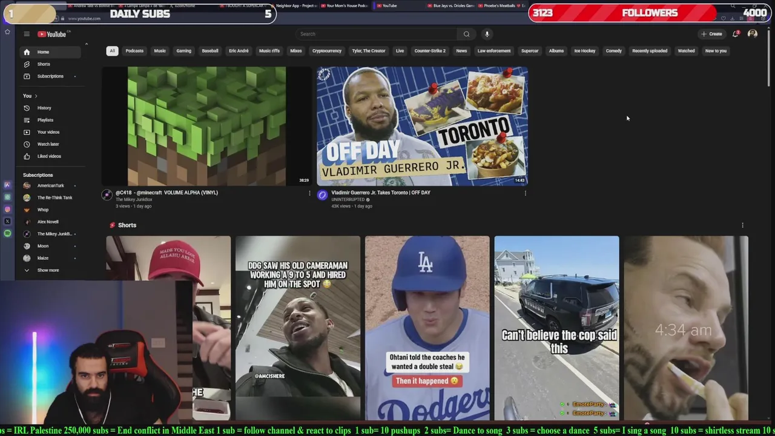Select the Recently uploaded filter chip
The image size is (775, 436).
click(650, 51)
